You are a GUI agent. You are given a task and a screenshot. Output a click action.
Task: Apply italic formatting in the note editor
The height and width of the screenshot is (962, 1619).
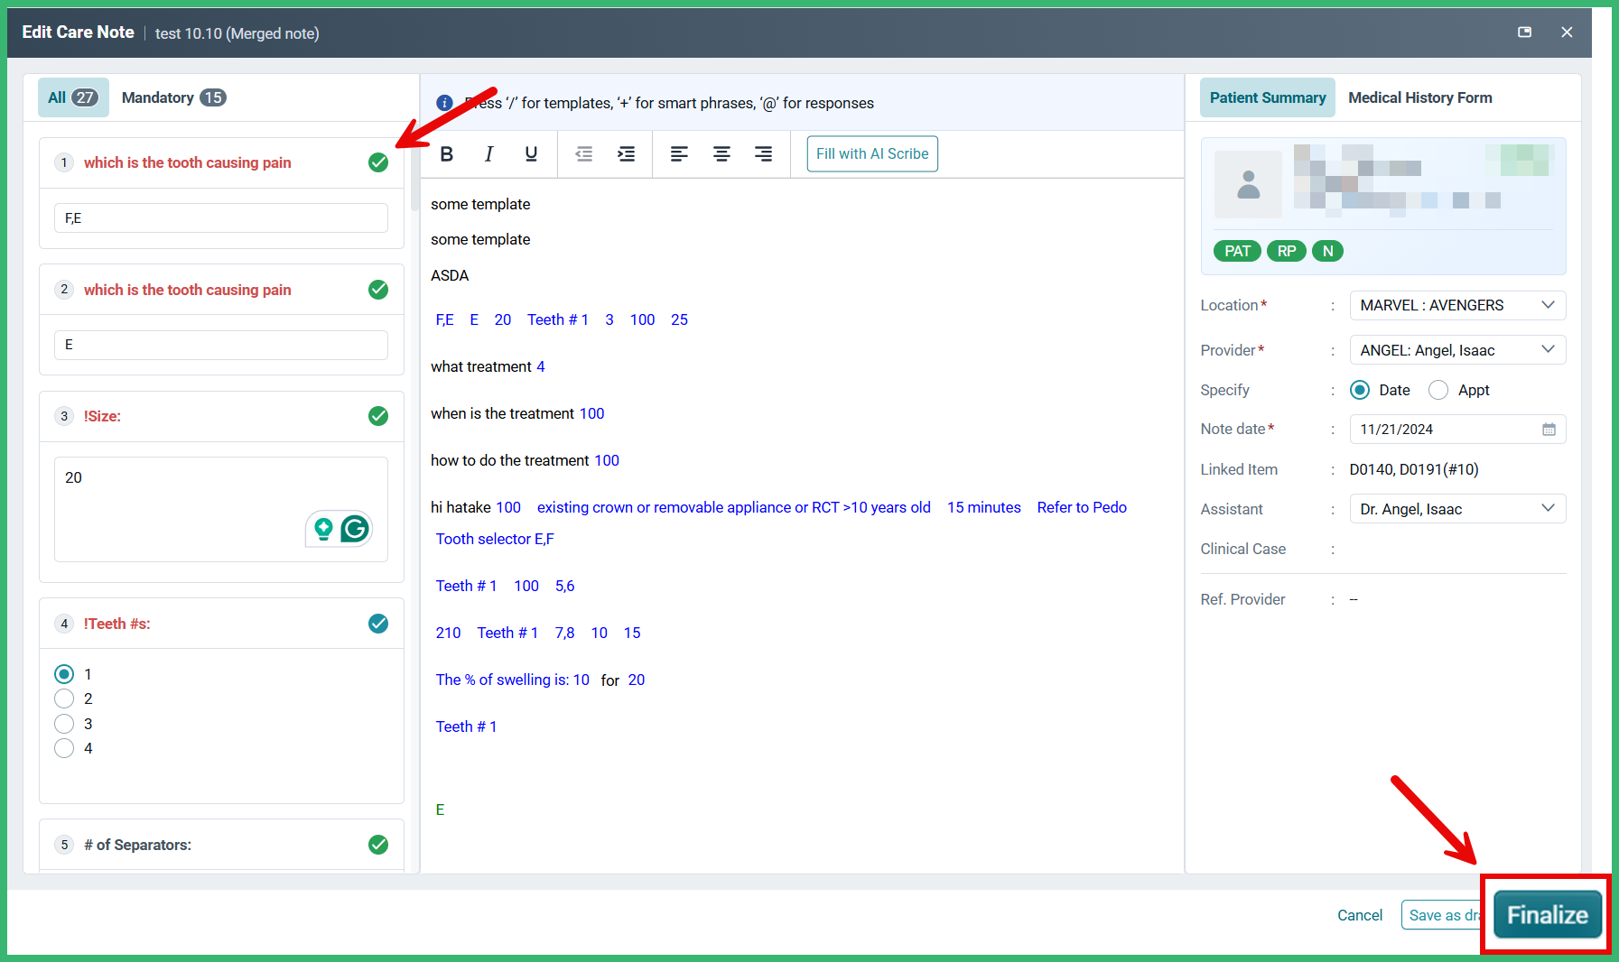[488, 153]
